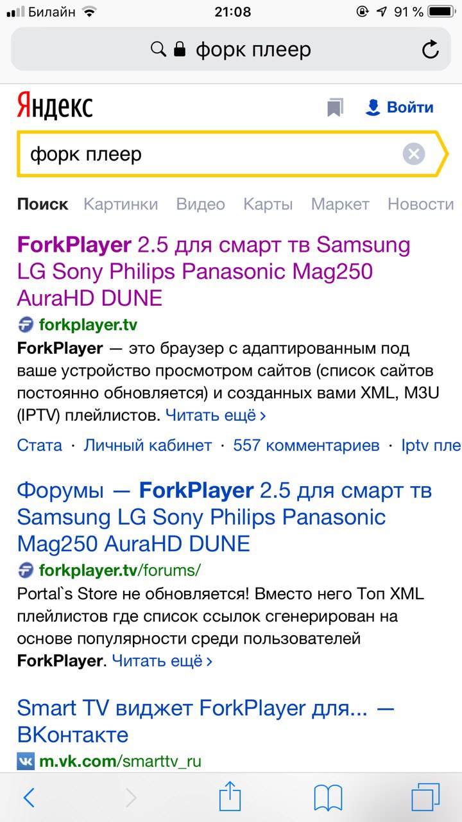This screenshot has width=462, height=822.
Task: Open the Safari share sheet icon
Action: (230, 796)
